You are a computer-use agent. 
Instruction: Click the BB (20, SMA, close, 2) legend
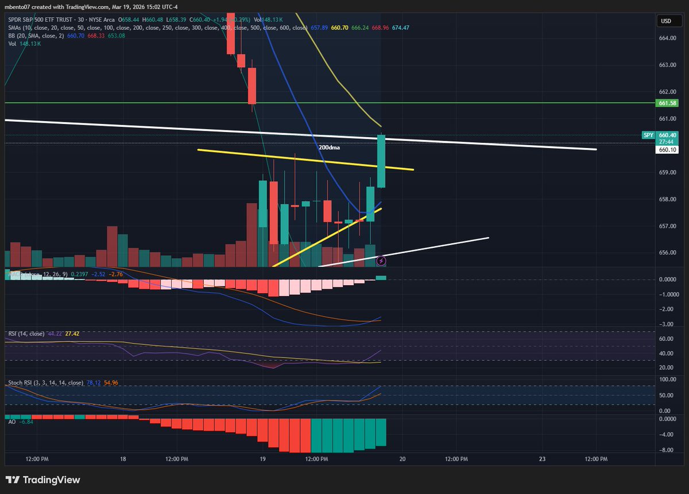(x=37, y=35)
